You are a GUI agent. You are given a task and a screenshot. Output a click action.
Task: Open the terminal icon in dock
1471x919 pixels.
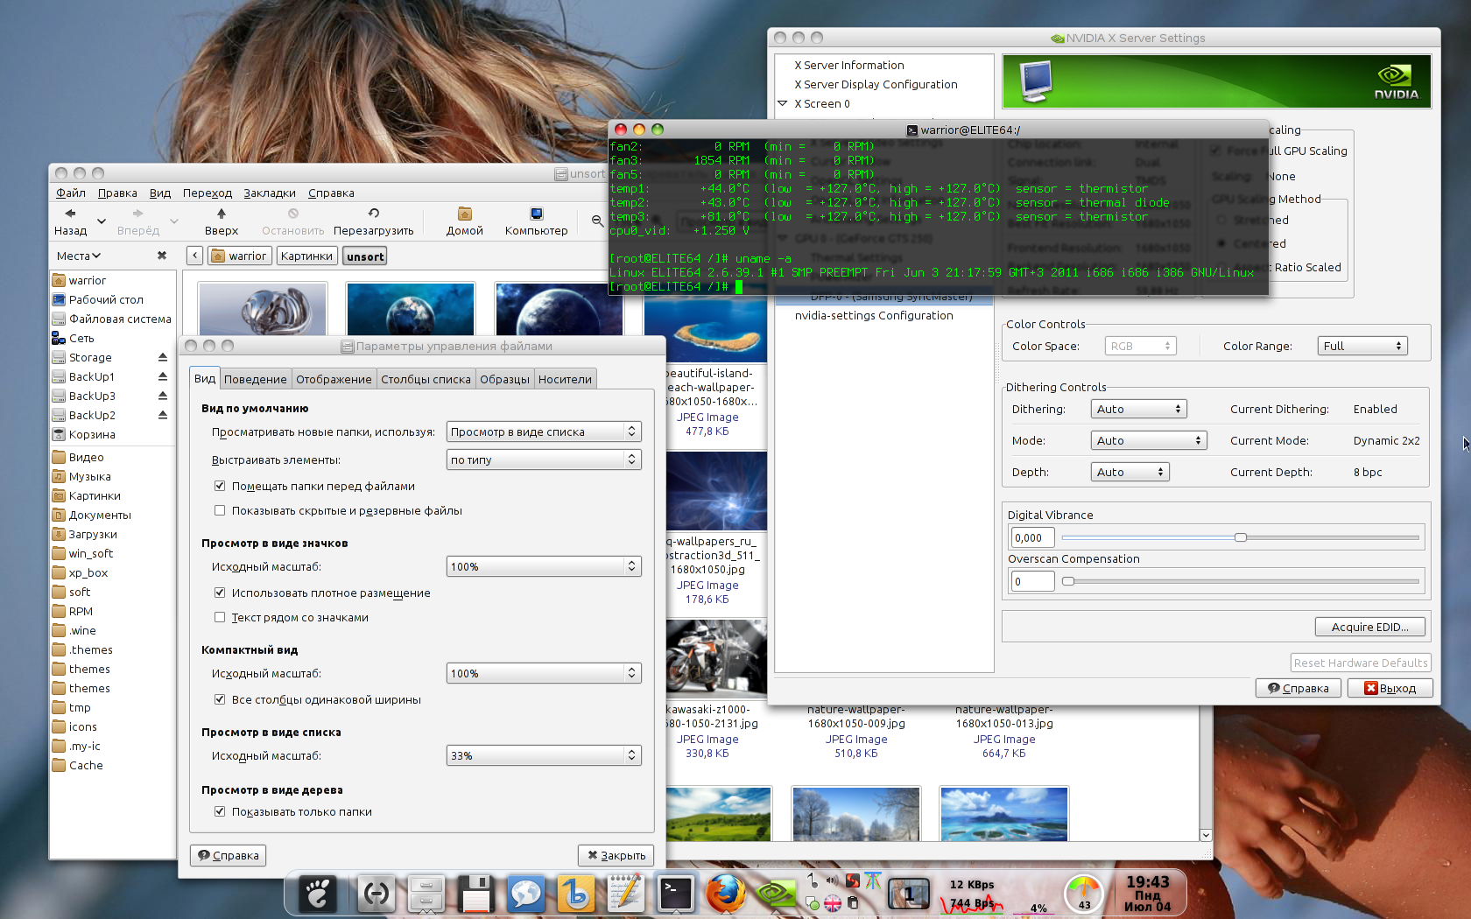pyautogui.click(x=675, y=894)
